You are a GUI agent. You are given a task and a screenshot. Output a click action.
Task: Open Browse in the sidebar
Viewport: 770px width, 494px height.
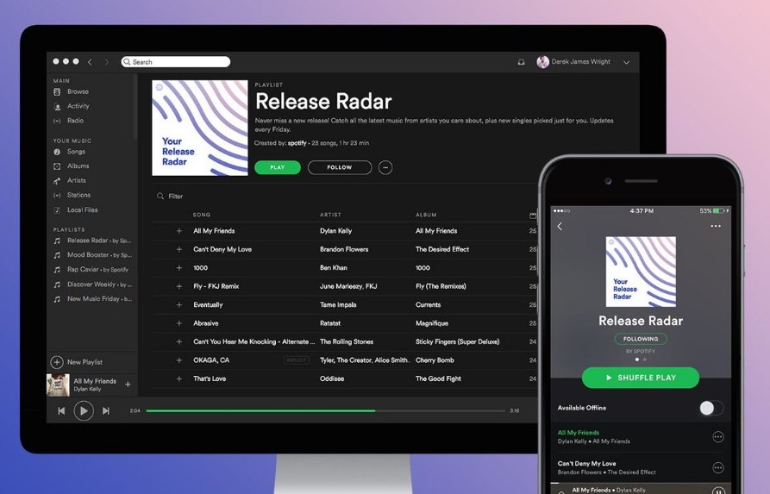click(78, 91)
